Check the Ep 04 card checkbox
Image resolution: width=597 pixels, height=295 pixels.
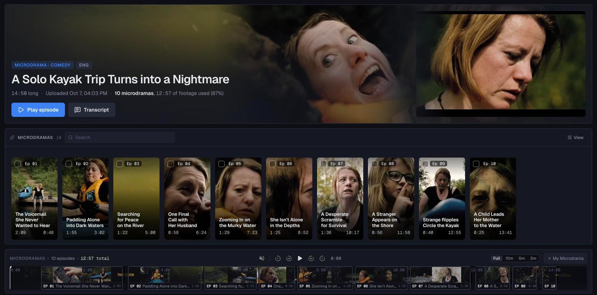(171, 163)
